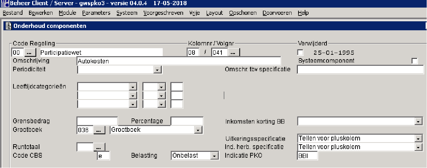
Task: Click the Percentage button
Action: [x=144, y=121]
